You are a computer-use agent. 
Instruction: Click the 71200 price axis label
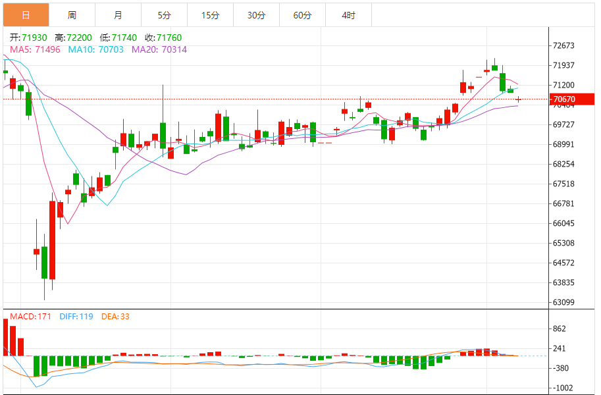(563, 85)
